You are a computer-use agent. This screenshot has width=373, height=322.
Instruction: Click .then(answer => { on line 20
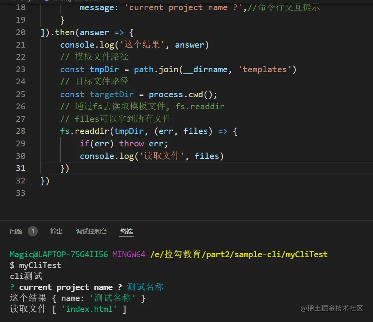click(x=92, y=32)
